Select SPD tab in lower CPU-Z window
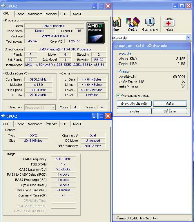Screen dimensions: 194x222 point(63,124)
